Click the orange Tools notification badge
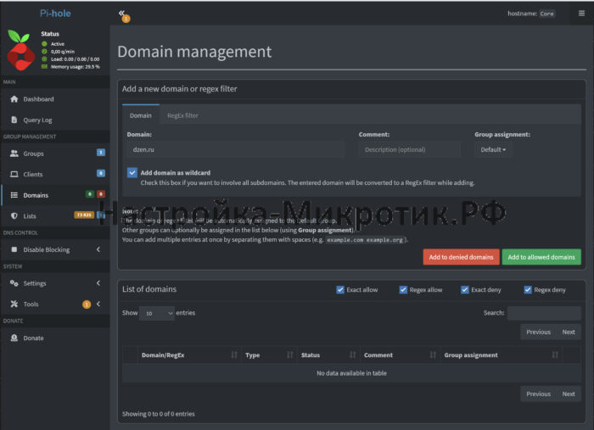Viewport: 594px width, 430px height. click(87, 304)
